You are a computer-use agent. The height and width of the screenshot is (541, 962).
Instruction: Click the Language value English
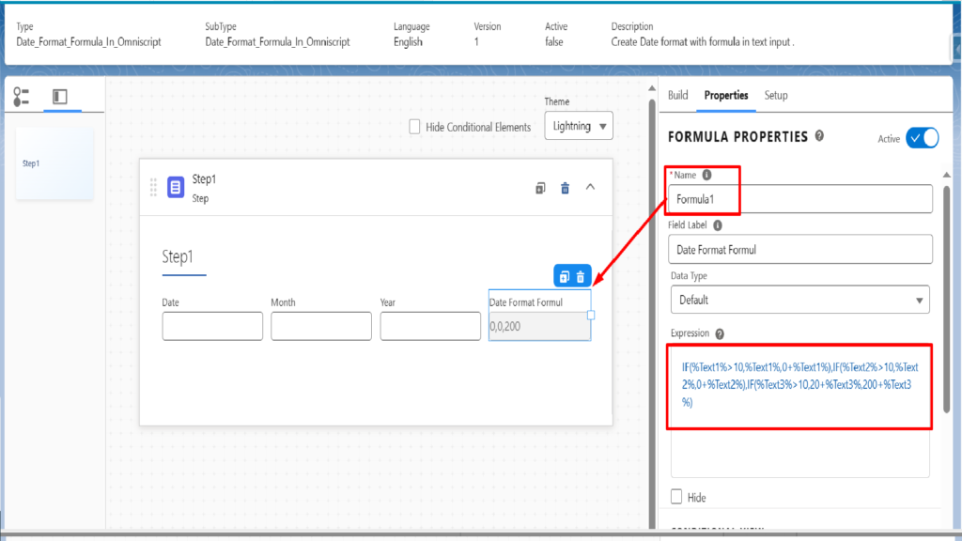click(x=408, y=41)
